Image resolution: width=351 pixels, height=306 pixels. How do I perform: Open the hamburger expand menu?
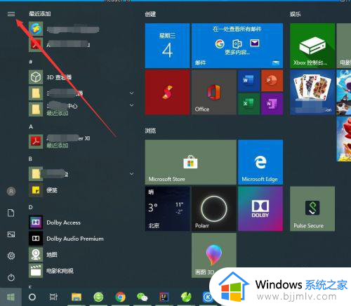pyautogui.click(x=11, y=14)
